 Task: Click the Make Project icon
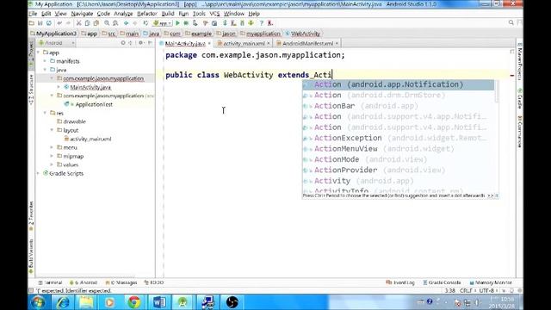tap(145, 23)
